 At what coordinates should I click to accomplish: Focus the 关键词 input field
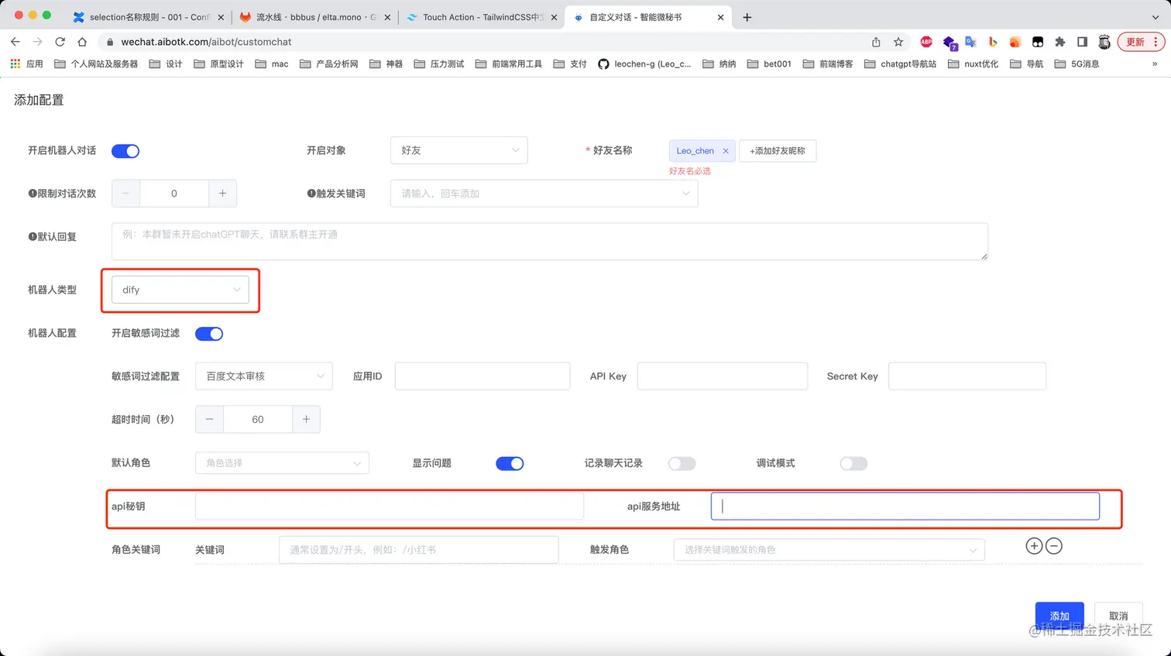click(419, 550)
